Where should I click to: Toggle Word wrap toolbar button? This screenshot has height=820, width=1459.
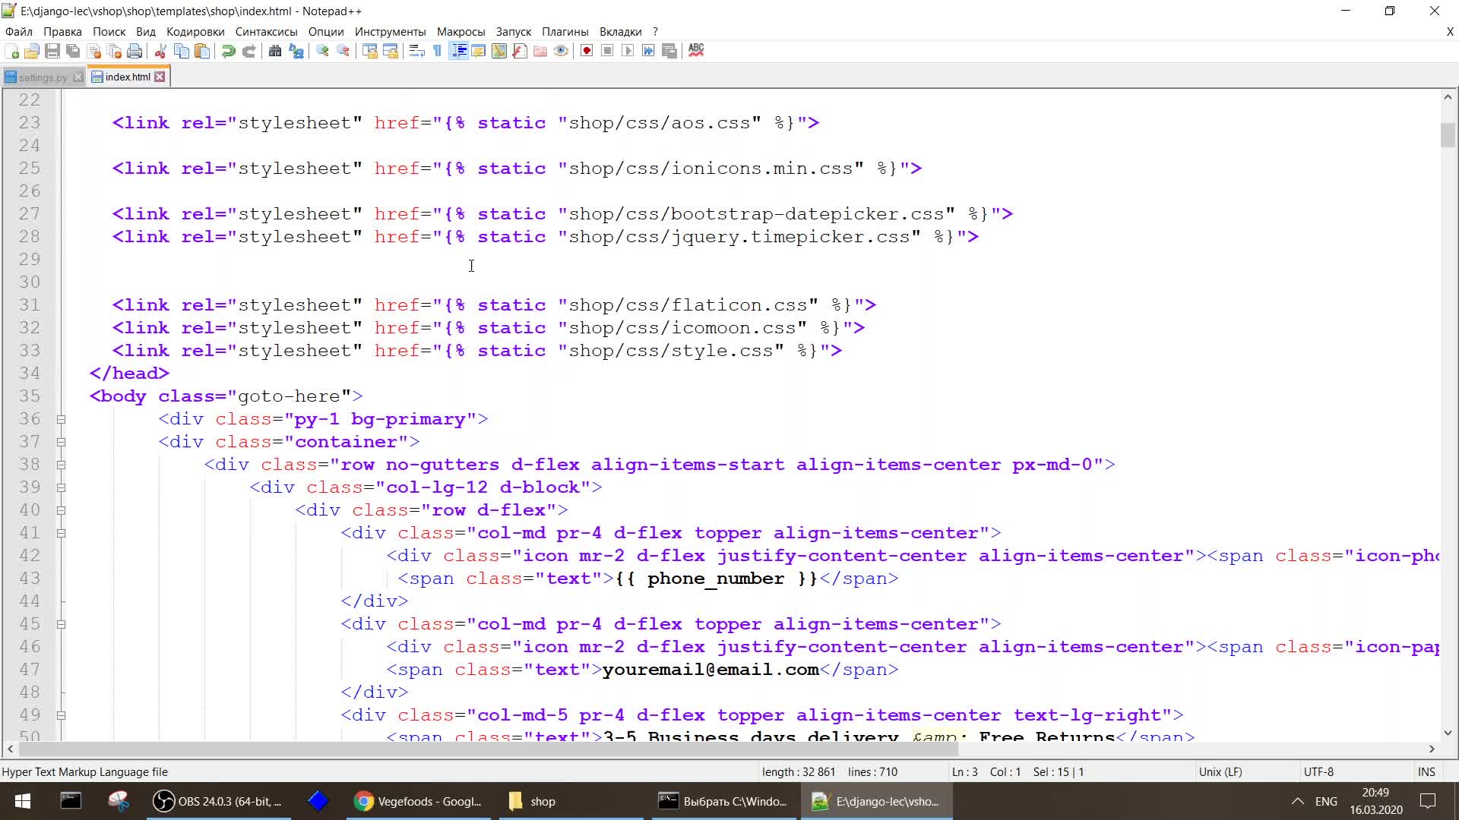pyautogui.click(x=416, y=51)
